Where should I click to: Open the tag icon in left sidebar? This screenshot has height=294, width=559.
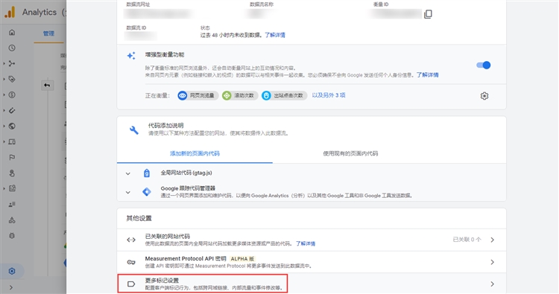12,79
